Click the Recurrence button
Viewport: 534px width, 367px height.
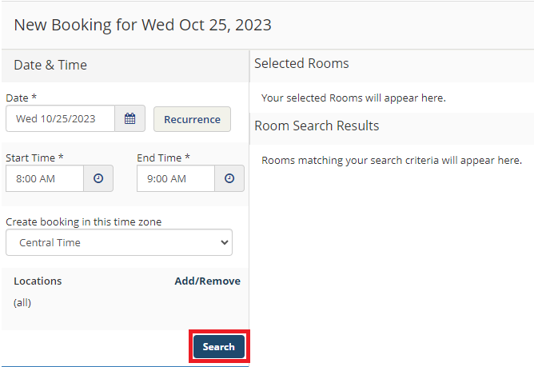click(192, 119)
